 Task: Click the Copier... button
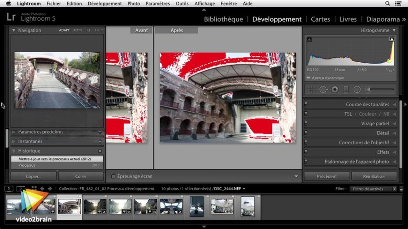pos(33,177)
